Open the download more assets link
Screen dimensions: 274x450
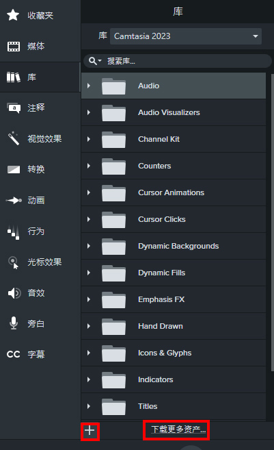[178, 429]
